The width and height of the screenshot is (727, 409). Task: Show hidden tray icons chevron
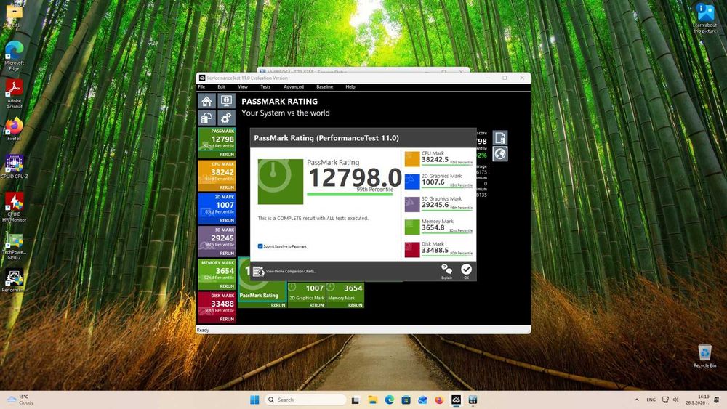click(x=637, y=400)
